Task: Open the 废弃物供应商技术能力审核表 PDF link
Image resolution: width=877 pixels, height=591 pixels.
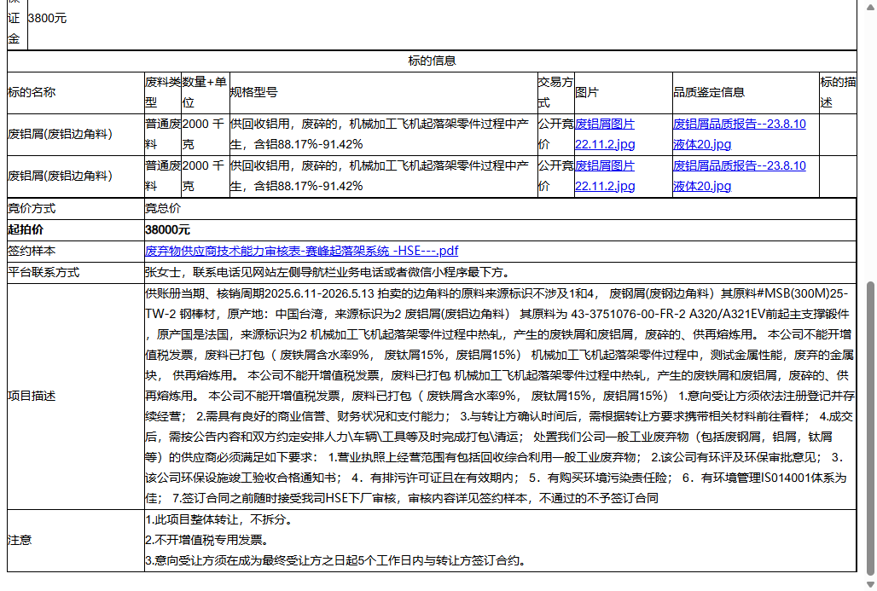Action: pos(301,251)
